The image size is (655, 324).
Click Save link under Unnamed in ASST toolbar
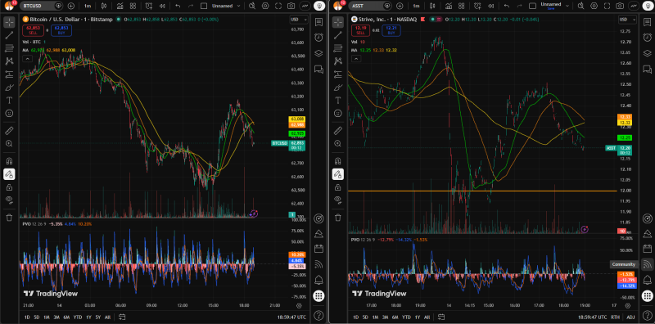(x=550, y=8)
